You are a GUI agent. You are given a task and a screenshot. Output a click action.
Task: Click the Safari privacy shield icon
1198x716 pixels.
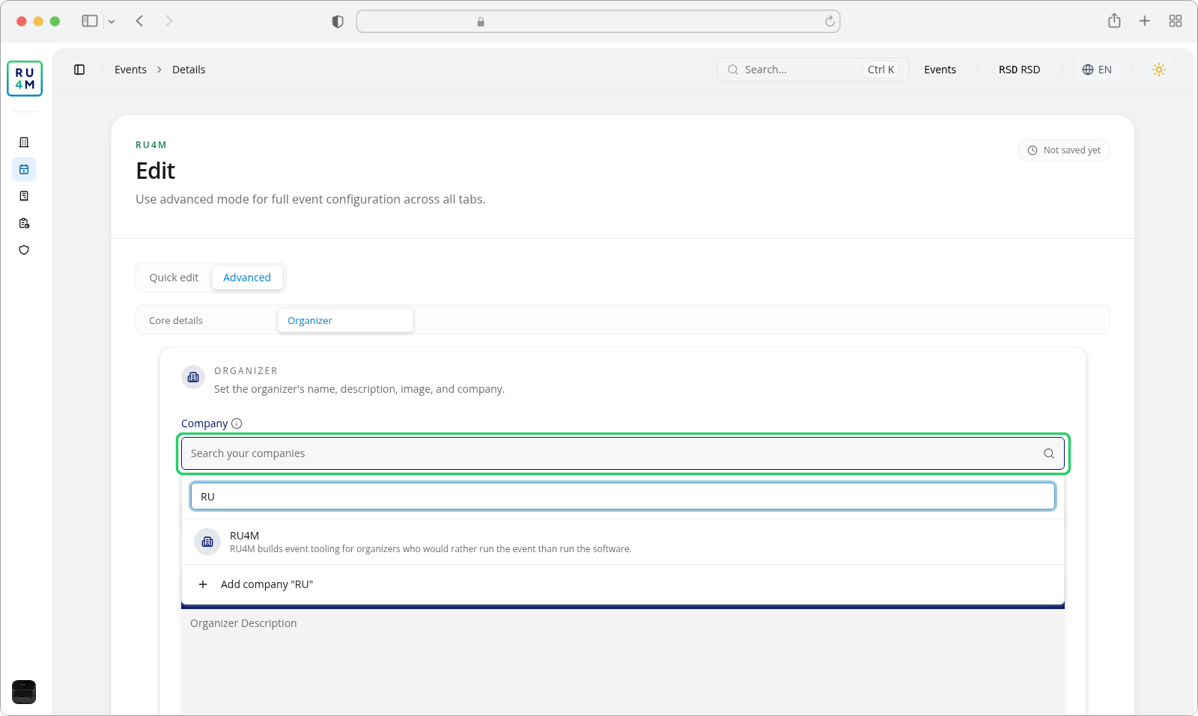(338, 22)
